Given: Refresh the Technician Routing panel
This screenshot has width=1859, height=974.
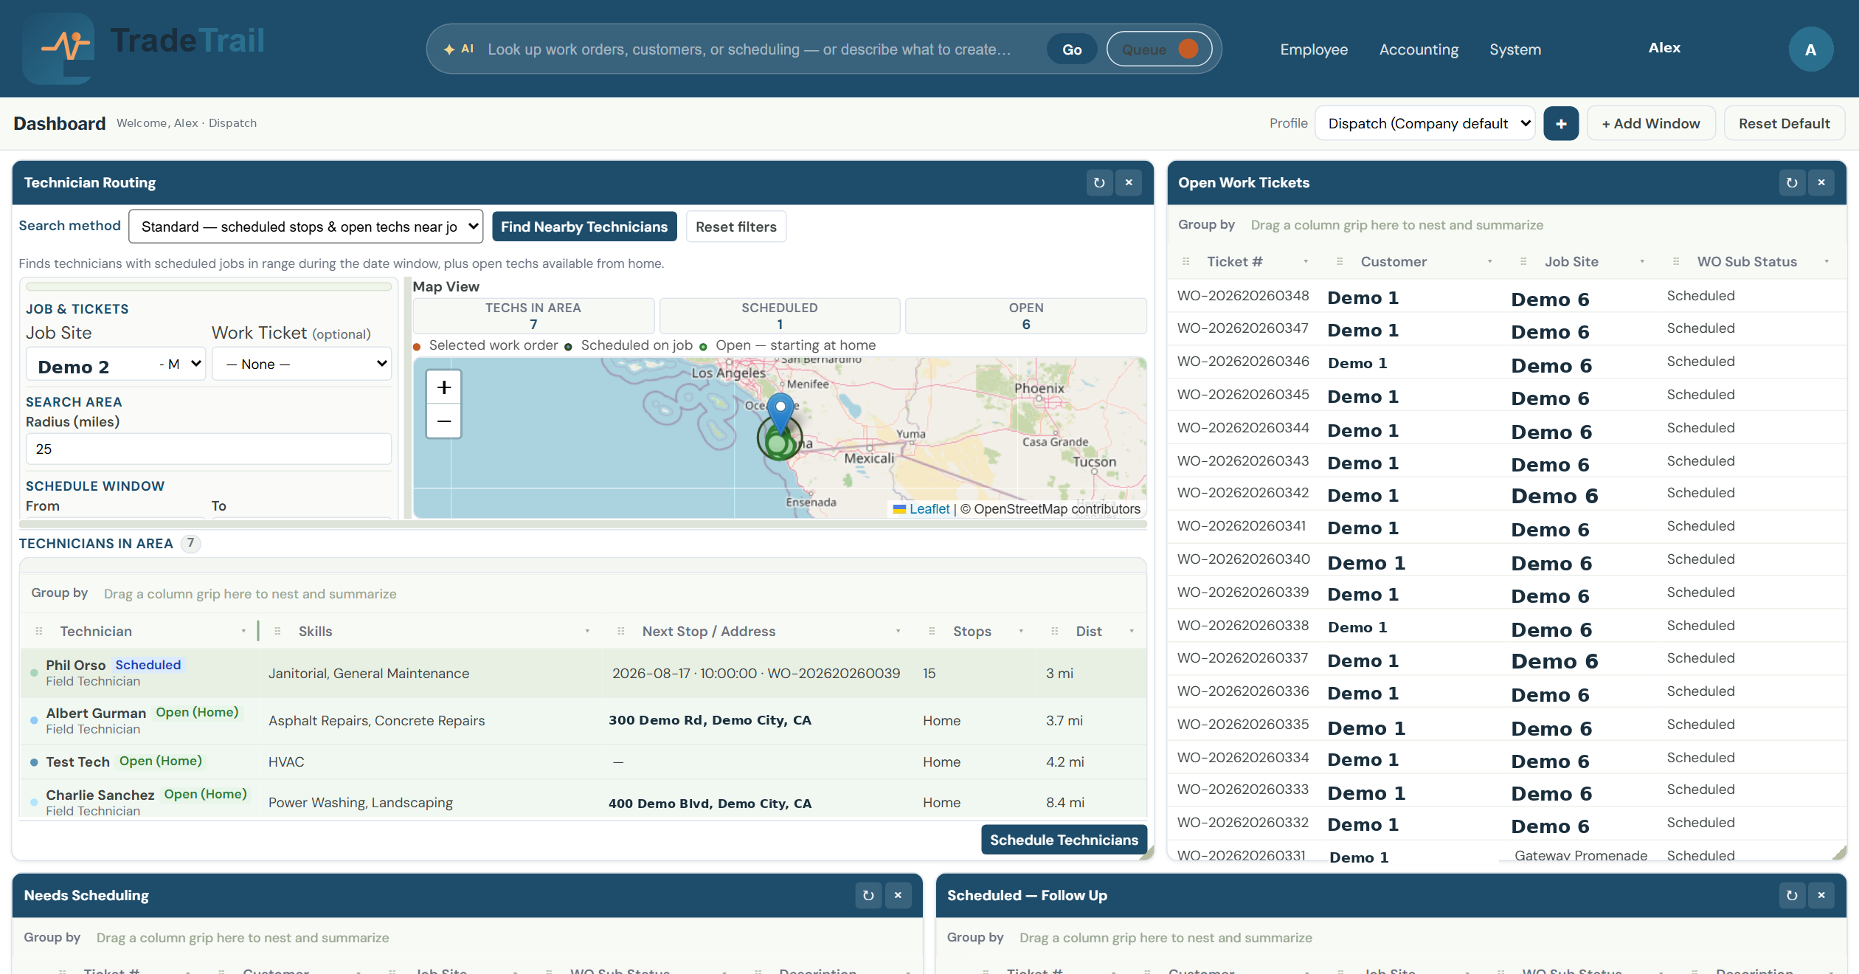Looking at the screenshot, I should [x=1099, y=182].
